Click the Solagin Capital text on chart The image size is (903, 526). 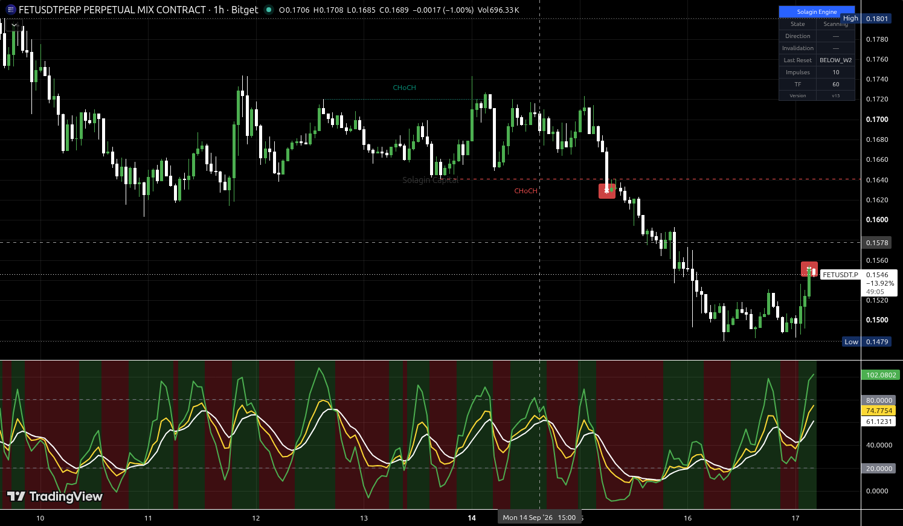[431, 180]
